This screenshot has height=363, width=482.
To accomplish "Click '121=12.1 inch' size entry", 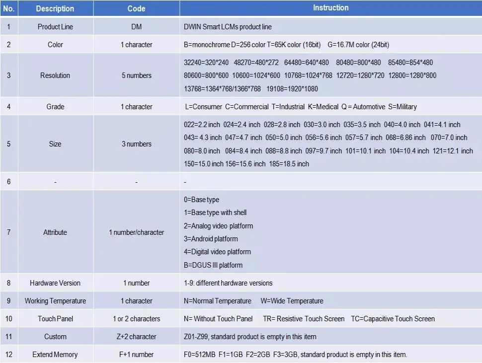I will [x=453, y=151].
